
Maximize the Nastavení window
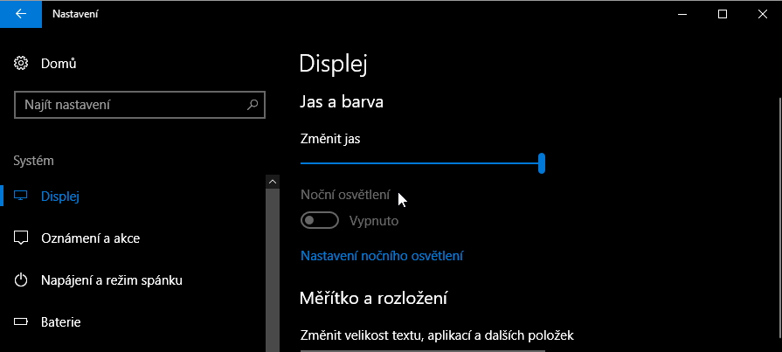(x=723, y=14)
